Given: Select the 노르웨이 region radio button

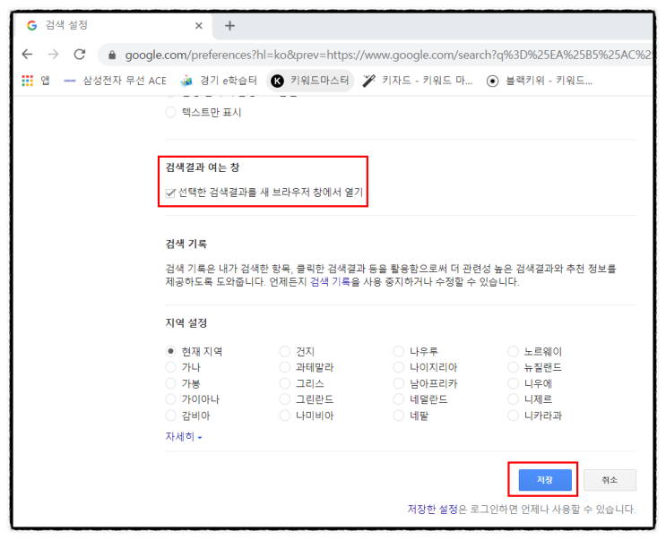Looking at the screenshot, I should click(x=513, y=351).
